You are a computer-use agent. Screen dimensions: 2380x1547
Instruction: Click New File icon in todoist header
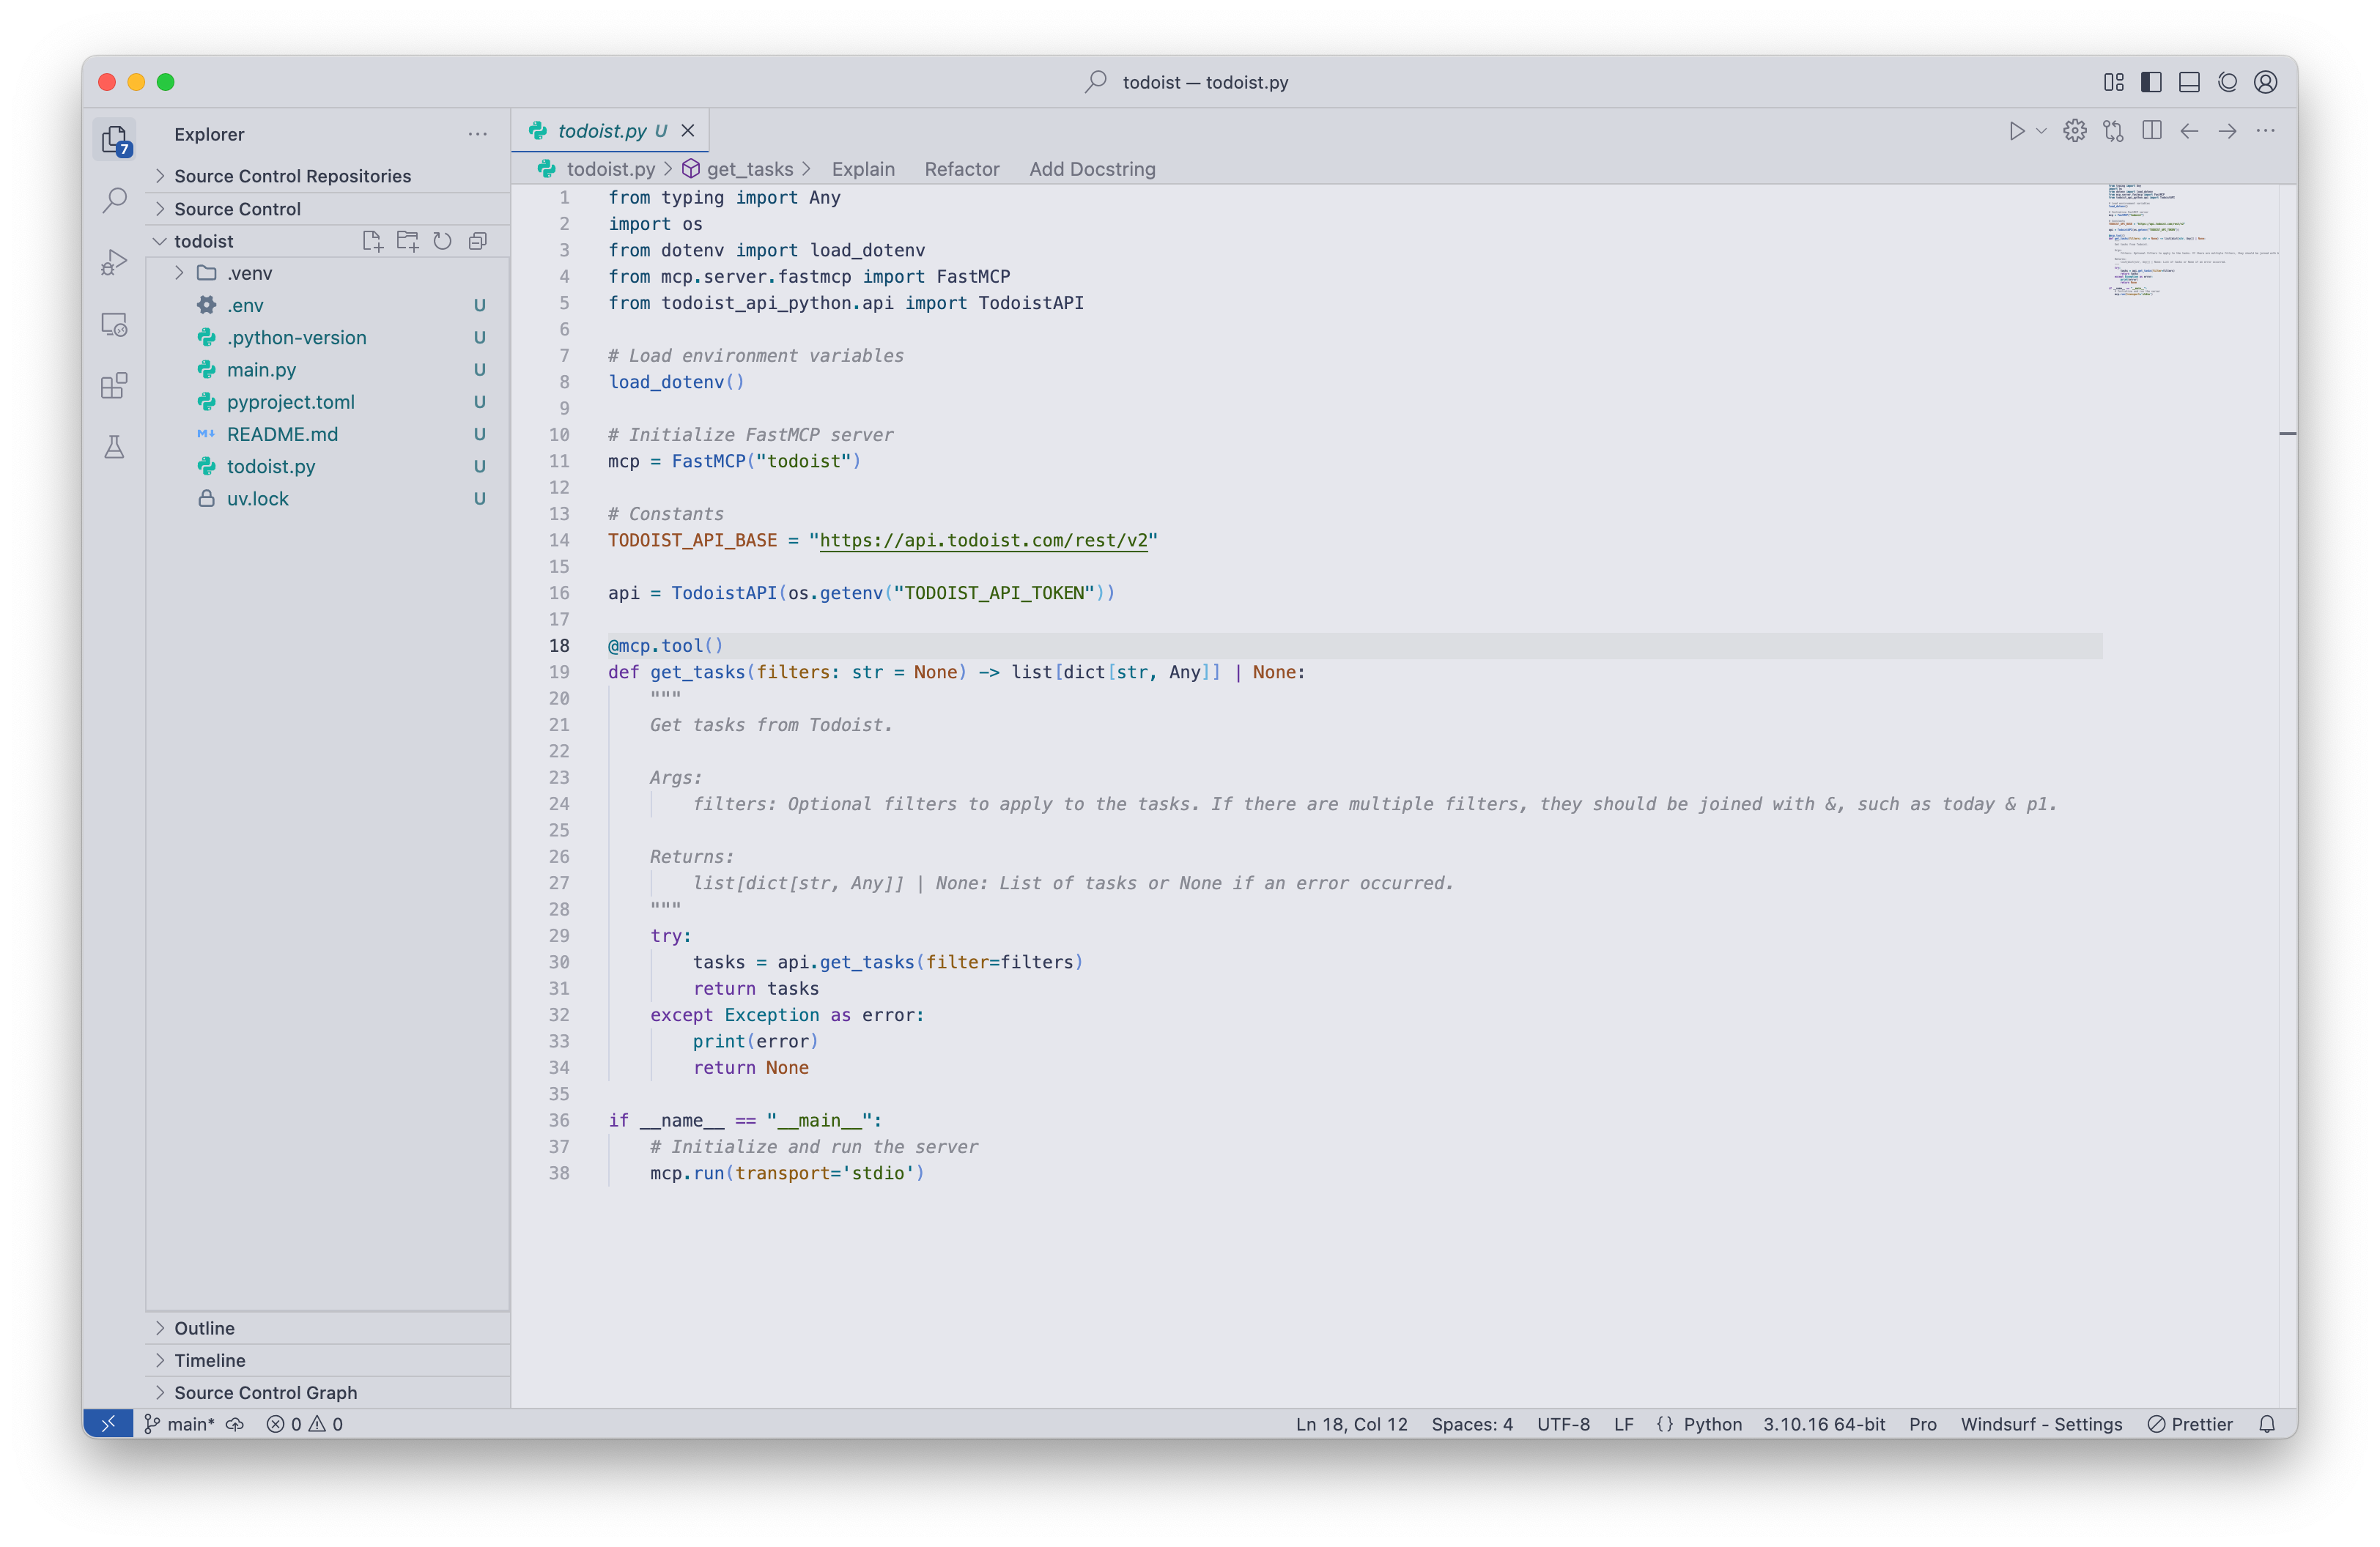[372, 241]
